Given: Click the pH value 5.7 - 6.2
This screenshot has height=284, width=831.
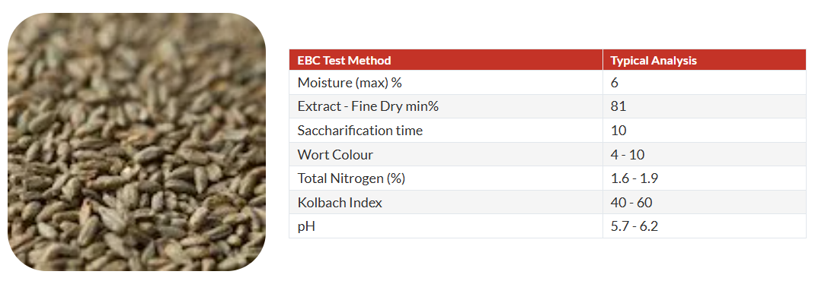Looking at the screenshot, I should (x=634, y=226).
